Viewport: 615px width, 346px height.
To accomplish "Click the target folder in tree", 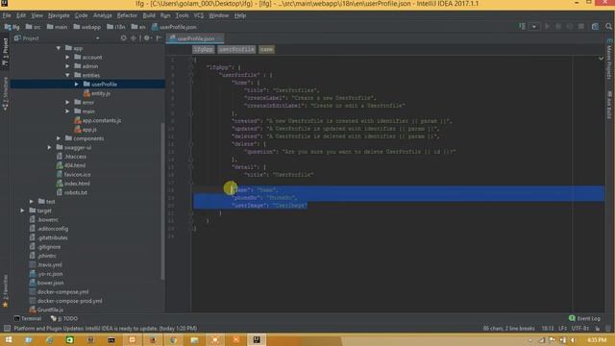I will [40, 210].
